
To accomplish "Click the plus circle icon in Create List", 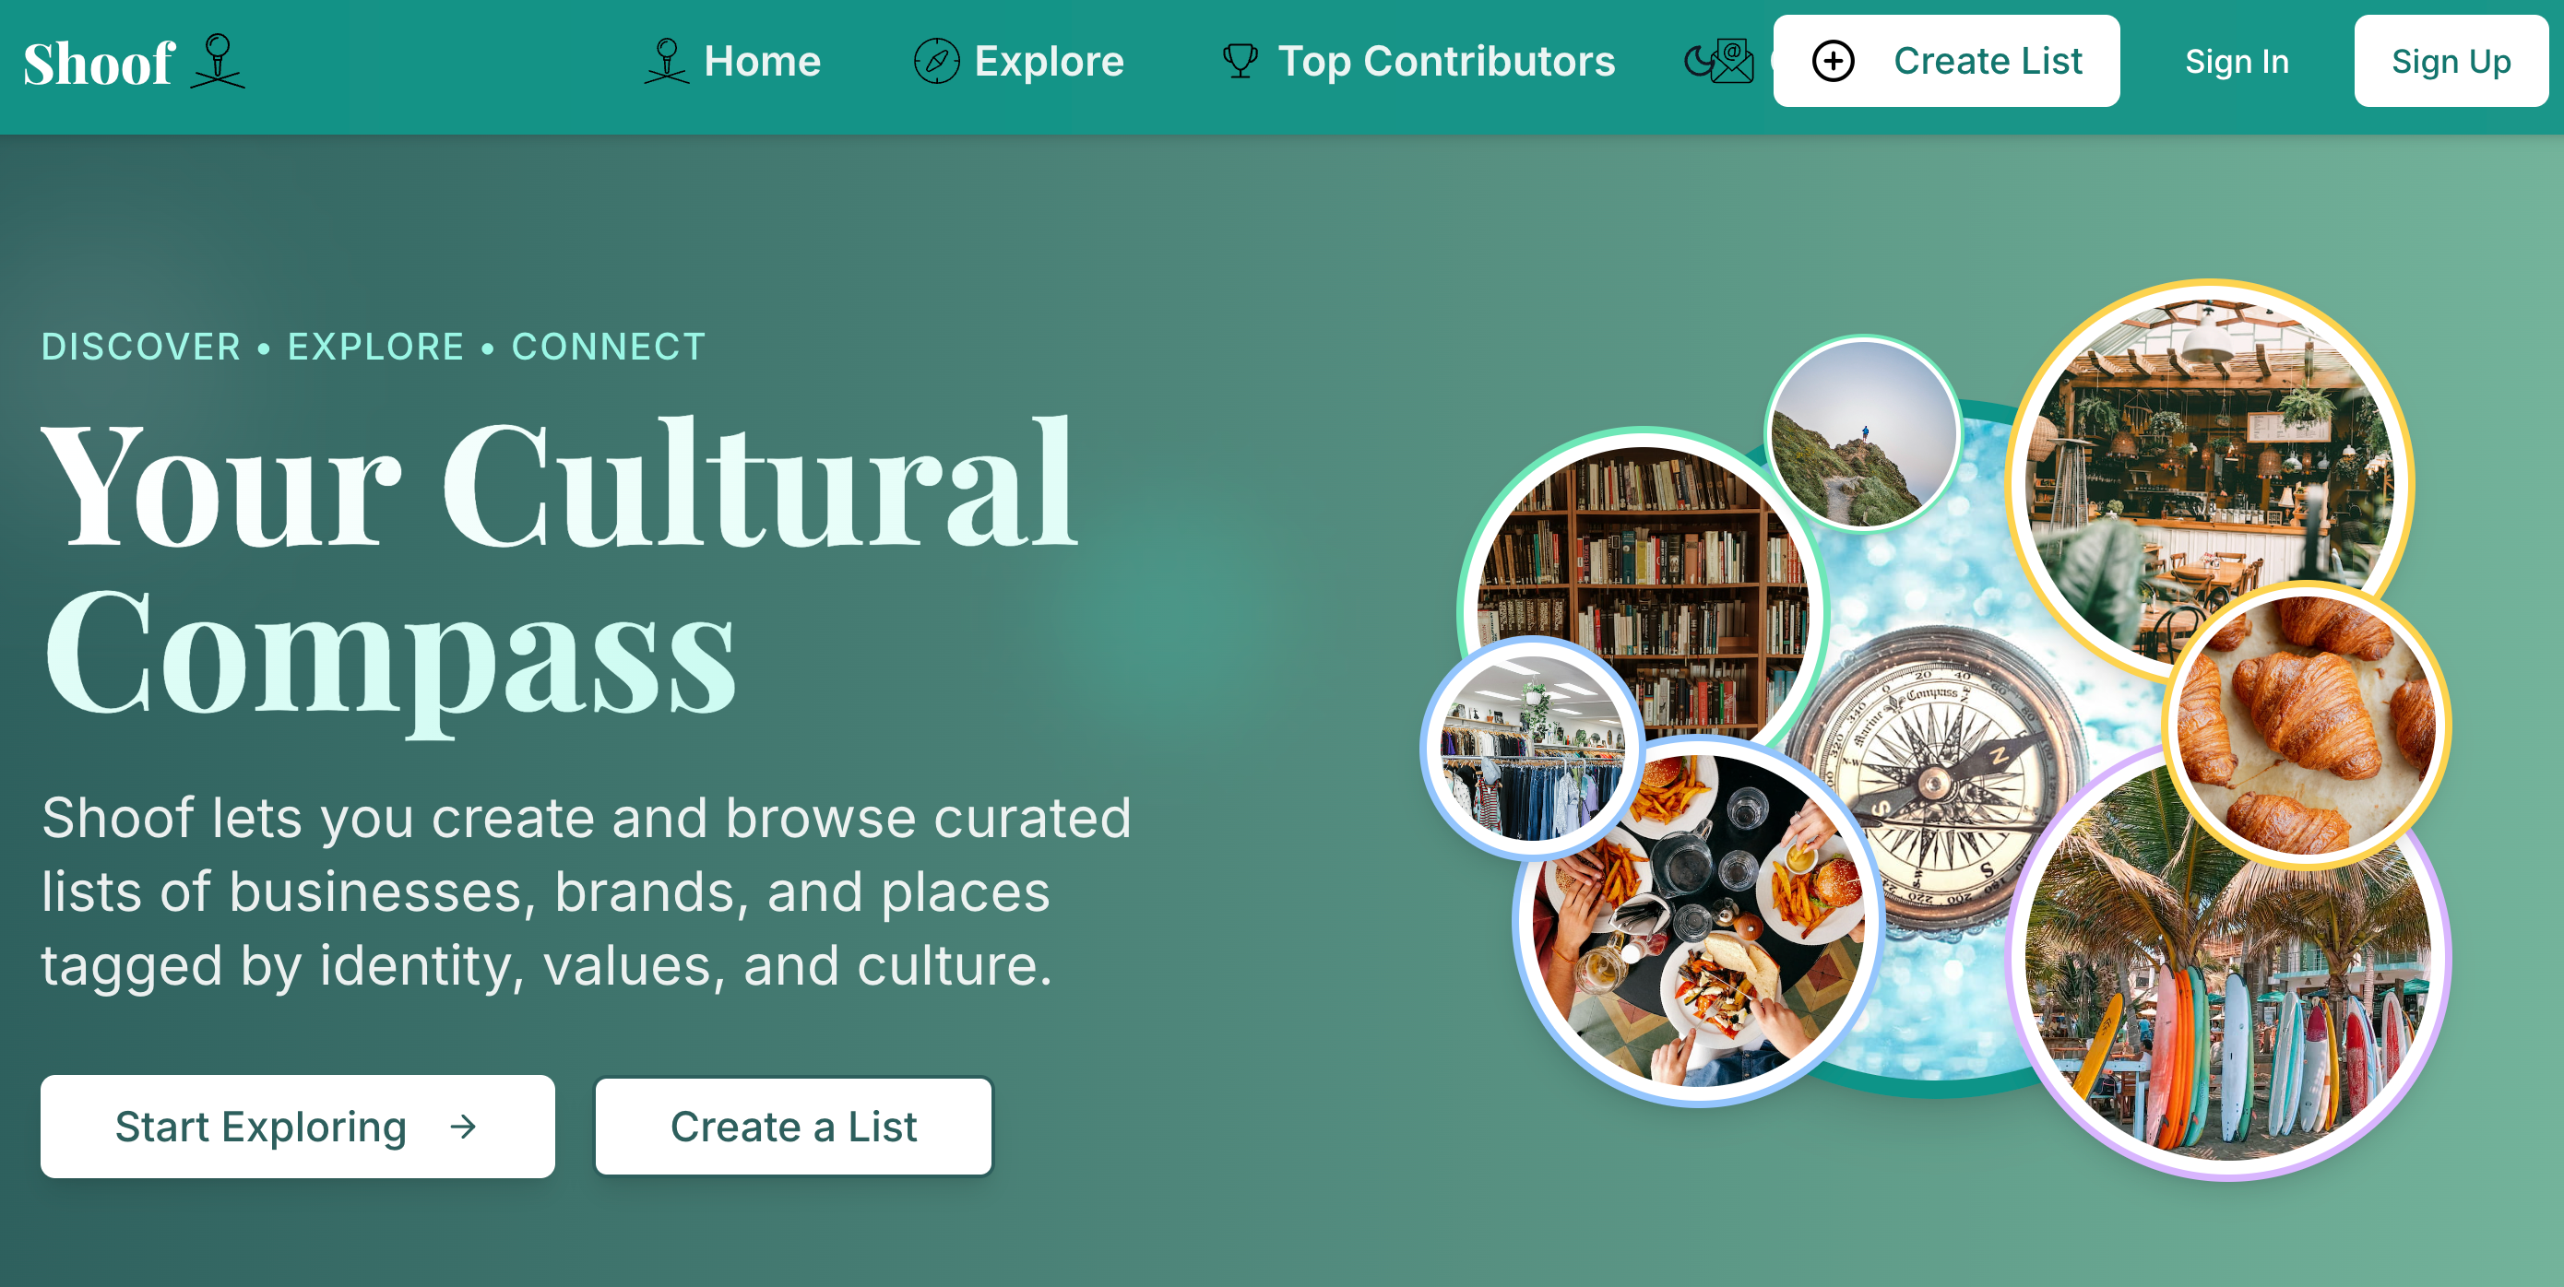I will [1833, 61].
